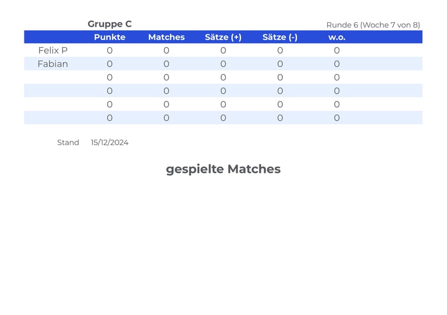This screenshot has width=447, height=315.
Task: Click the gespielte Matches heading
Action: pos(223,169)
